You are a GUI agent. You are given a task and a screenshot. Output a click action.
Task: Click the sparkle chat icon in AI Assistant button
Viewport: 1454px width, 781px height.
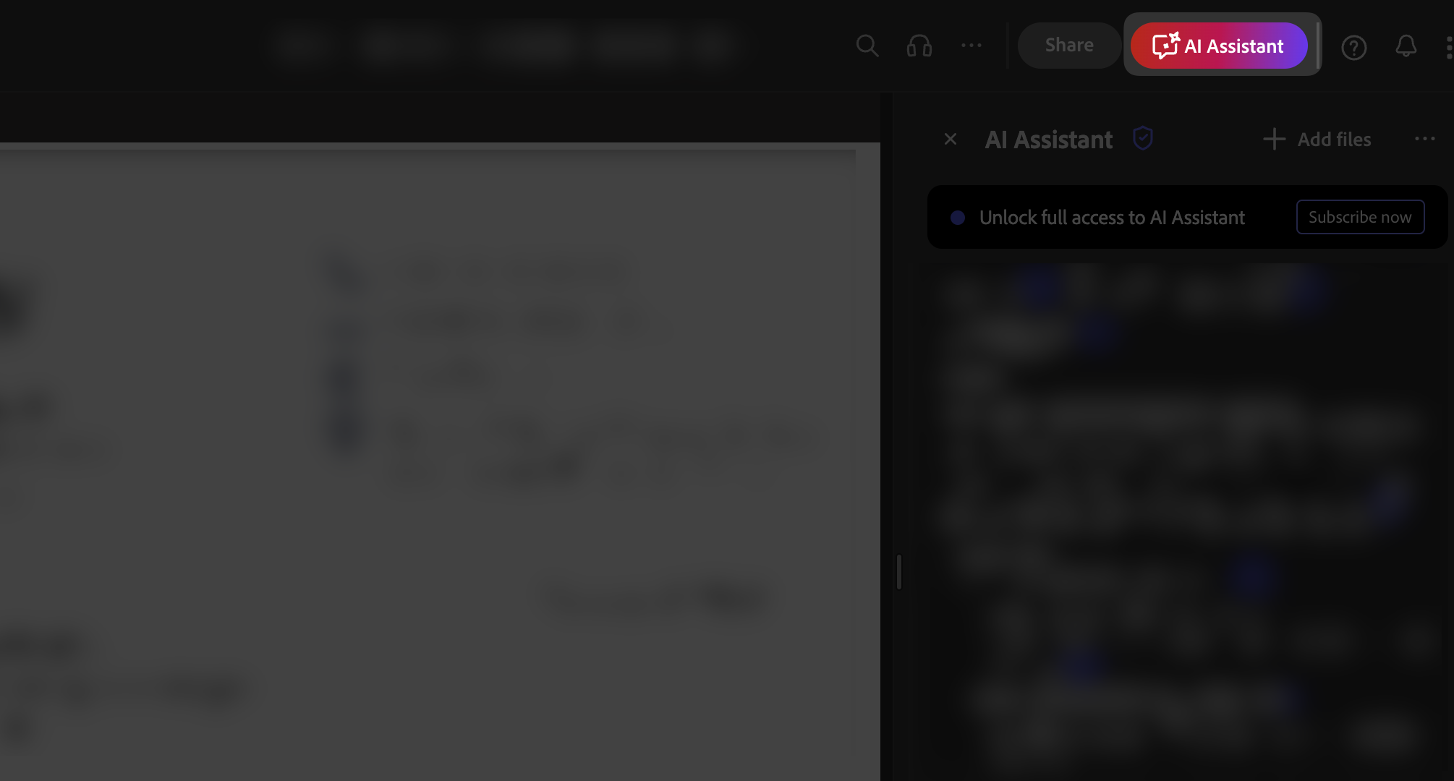(x=1165, y=46)
